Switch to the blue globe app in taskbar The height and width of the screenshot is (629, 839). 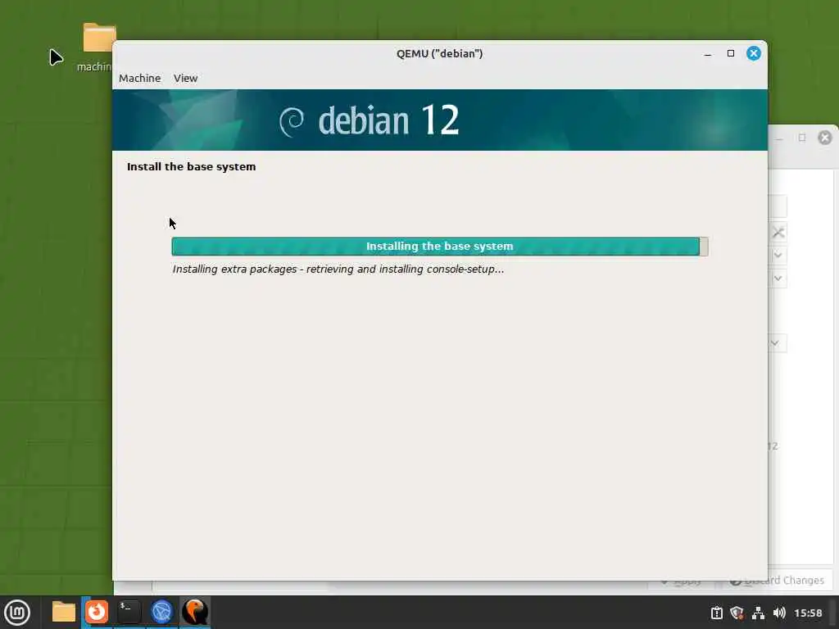pyautogui.click(x=161, y=612)
